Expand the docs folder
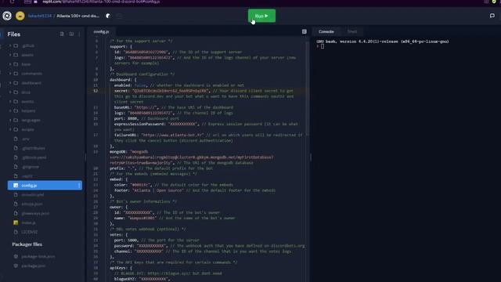The image size is (501, 282). 10,92
